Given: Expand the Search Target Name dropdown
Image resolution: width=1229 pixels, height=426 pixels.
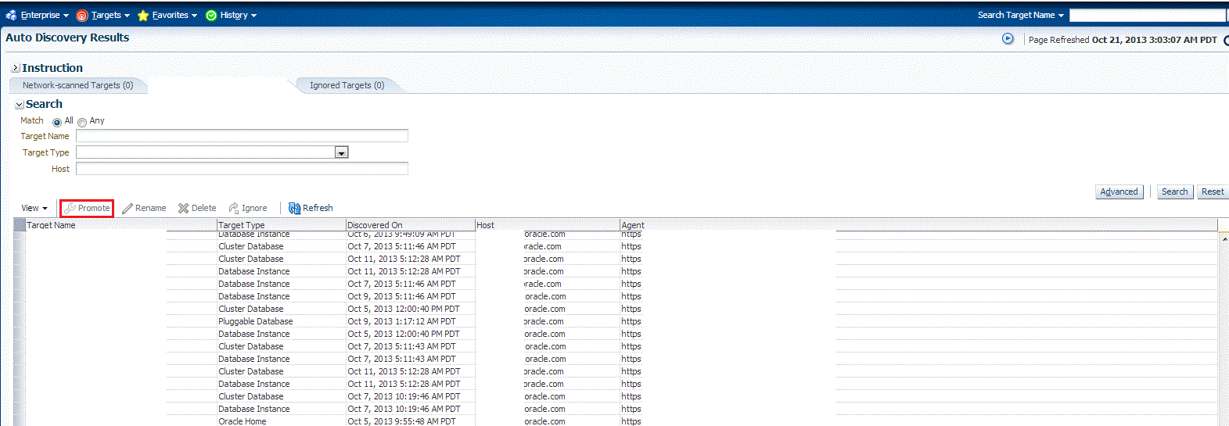Looking at the screenshot, I should [x=1021, y=15].
